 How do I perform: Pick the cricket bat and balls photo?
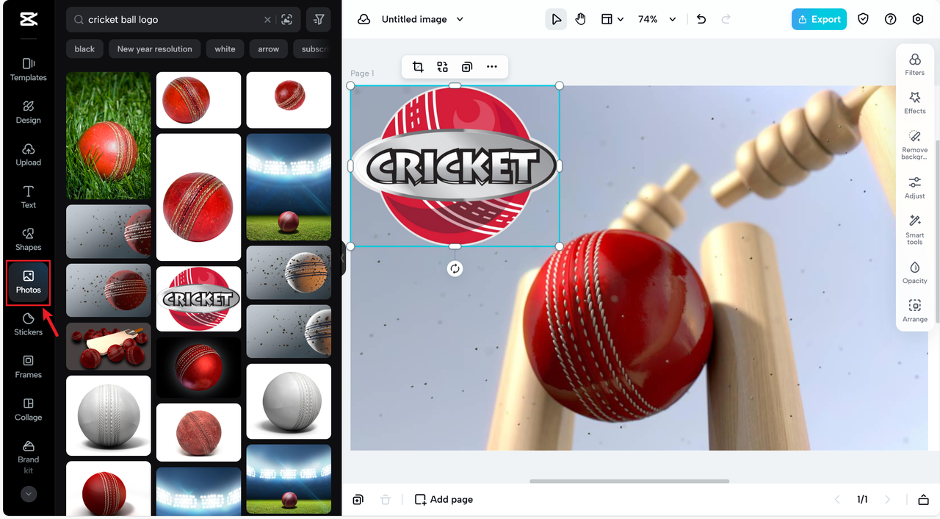[109, 346]
